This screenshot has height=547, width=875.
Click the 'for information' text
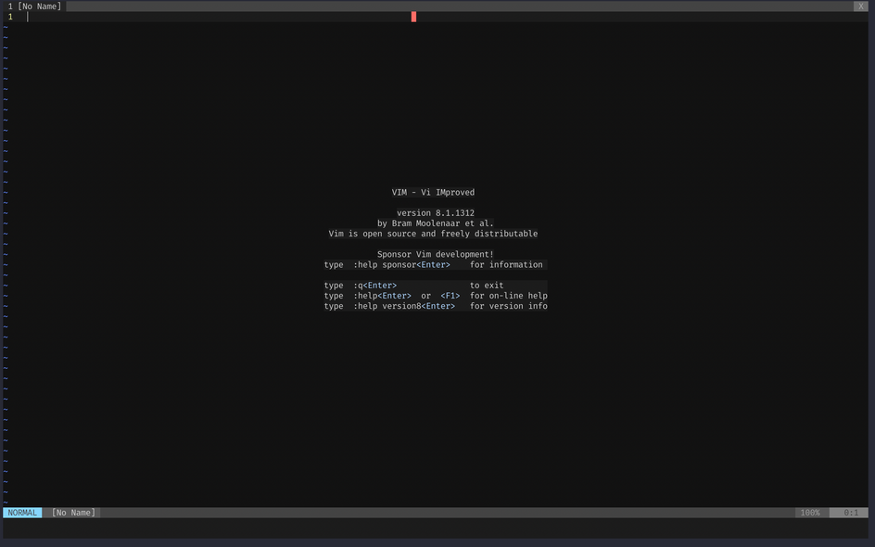tap(506, 264)
